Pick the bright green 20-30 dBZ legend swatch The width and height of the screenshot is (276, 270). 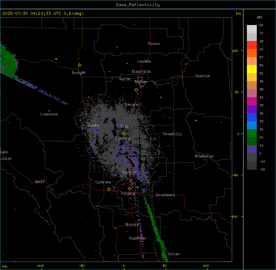(252, 133)
